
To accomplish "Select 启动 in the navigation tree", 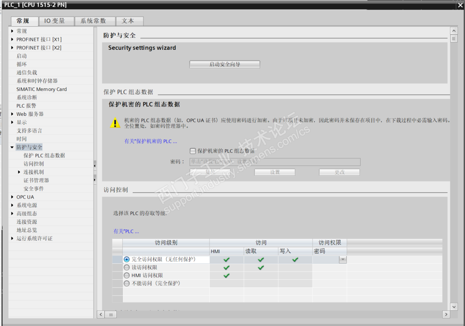I will coord(21,56).
